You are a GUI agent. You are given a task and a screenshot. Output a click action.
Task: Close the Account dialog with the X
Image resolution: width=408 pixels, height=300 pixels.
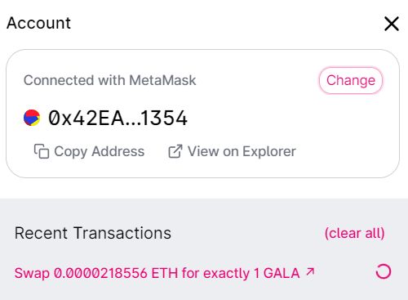[x=392, y=24]
